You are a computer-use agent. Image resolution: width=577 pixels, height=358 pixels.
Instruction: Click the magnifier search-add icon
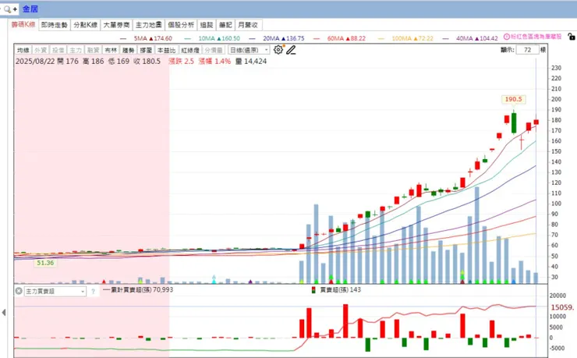coord(10,9)
